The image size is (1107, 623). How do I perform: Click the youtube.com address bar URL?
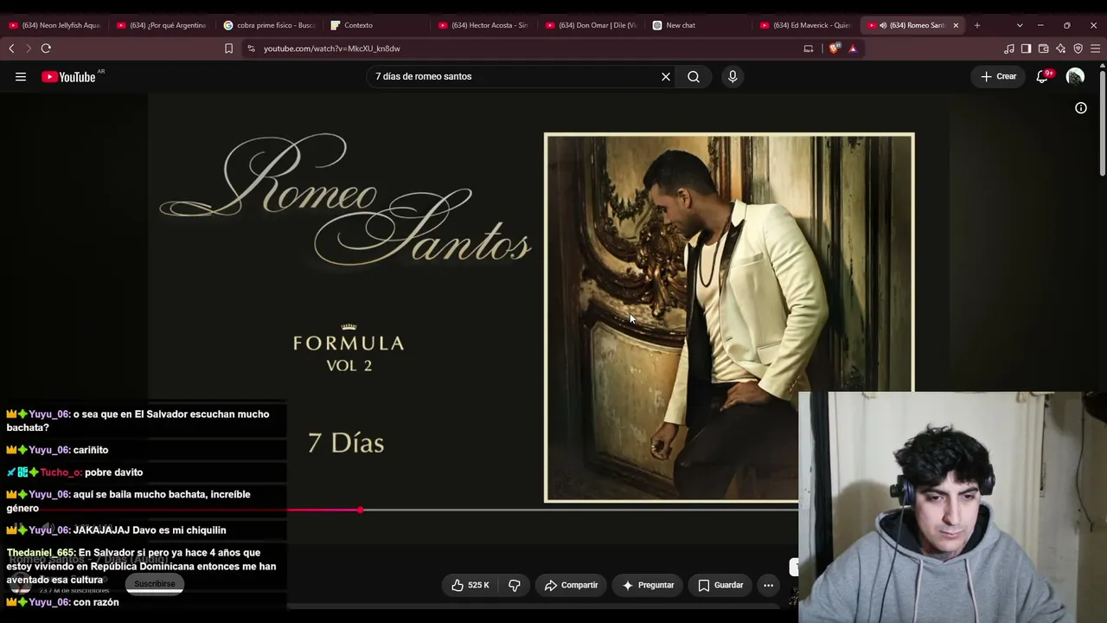pos(332,48)
